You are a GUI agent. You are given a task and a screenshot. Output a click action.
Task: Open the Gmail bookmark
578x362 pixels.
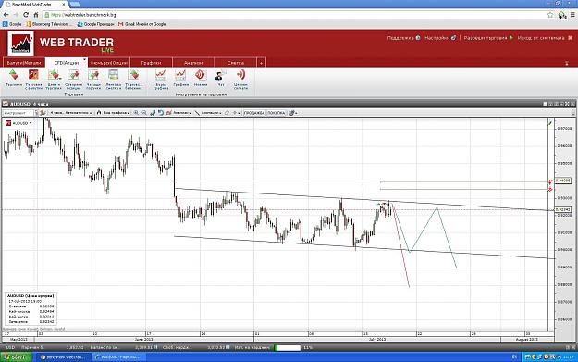coord(141,24)
